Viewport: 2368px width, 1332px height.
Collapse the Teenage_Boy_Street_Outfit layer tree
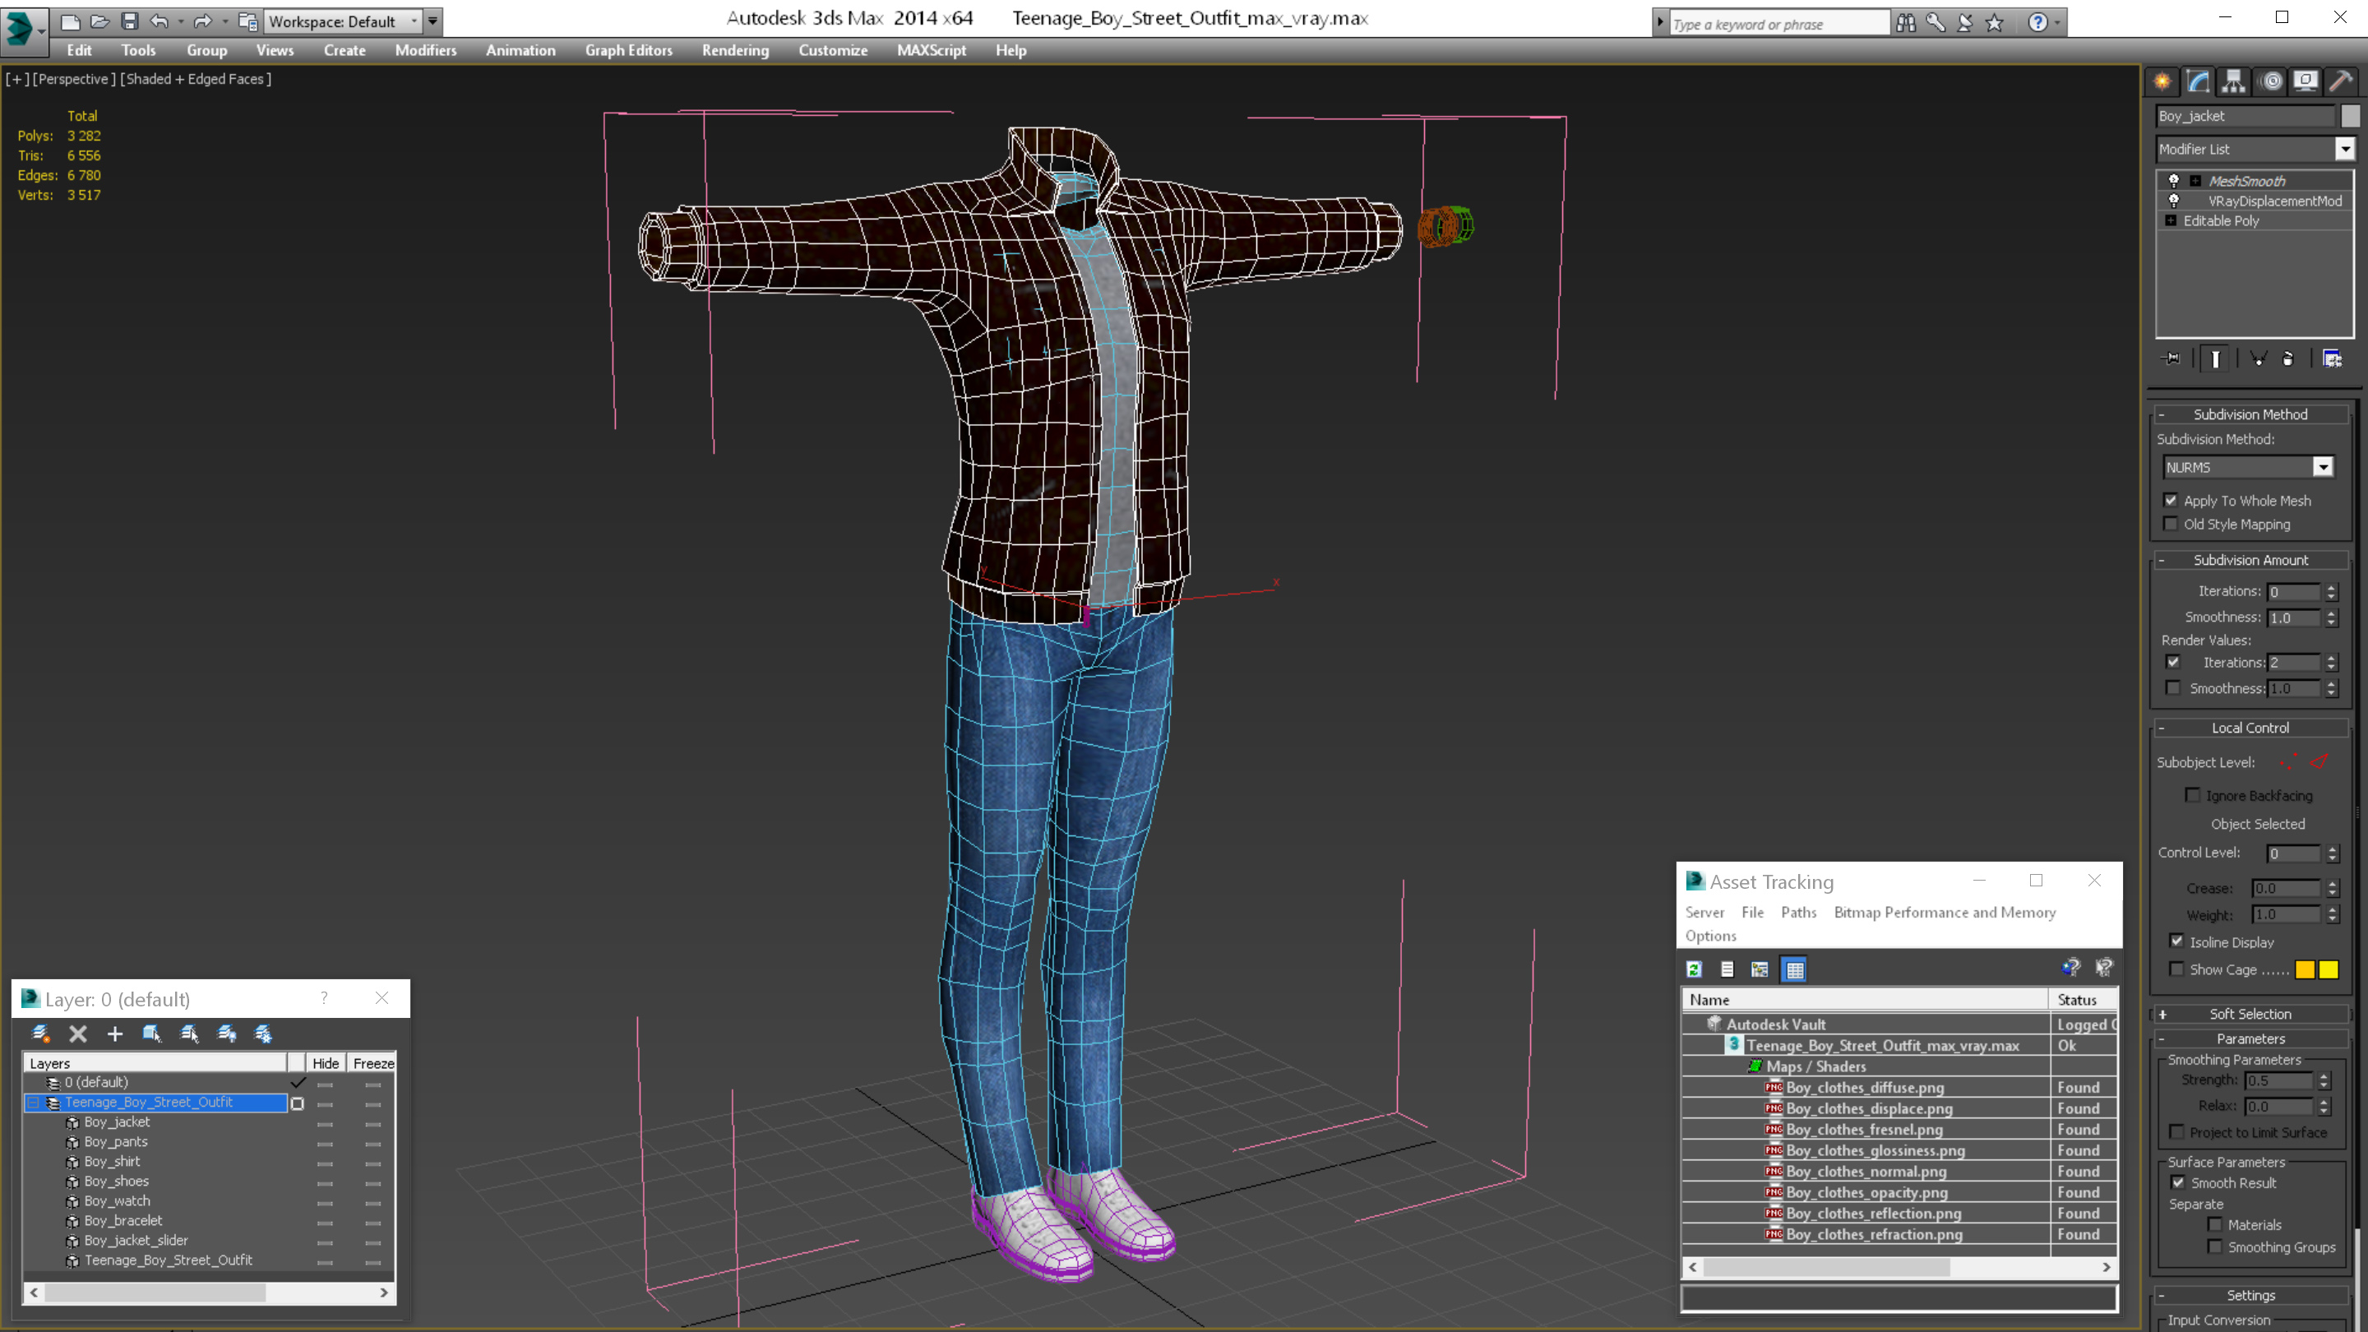33,1102
